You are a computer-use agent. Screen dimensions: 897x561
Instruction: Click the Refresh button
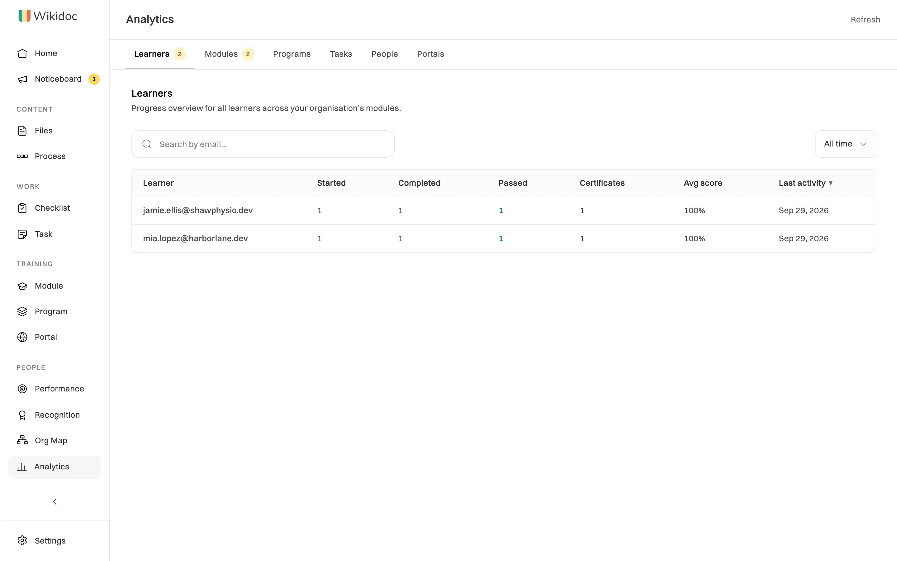tap(865, 20)
